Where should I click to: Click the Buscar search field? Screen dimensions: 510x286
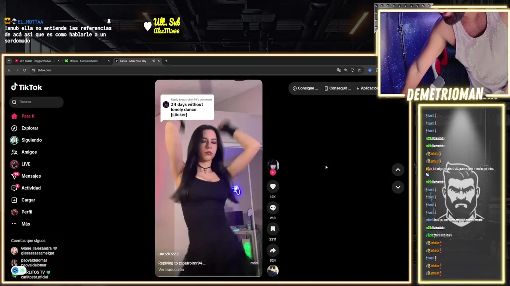pyautogui.click(x=36, y=102)
